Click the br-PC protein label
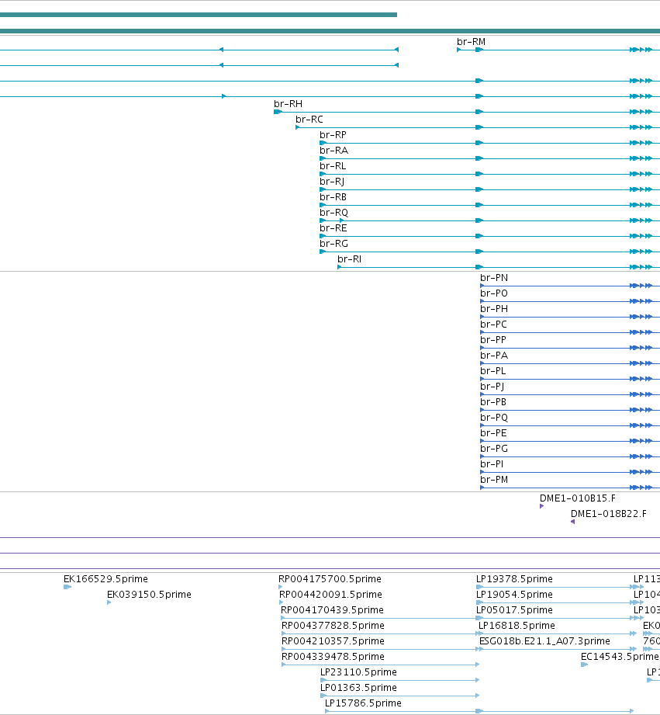This screenshot has height=715, width=660. (493, 324)
